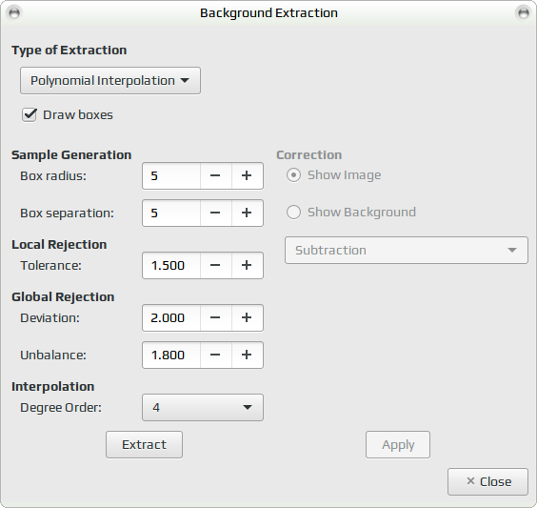Decrease Box separation with minus button

216,213
